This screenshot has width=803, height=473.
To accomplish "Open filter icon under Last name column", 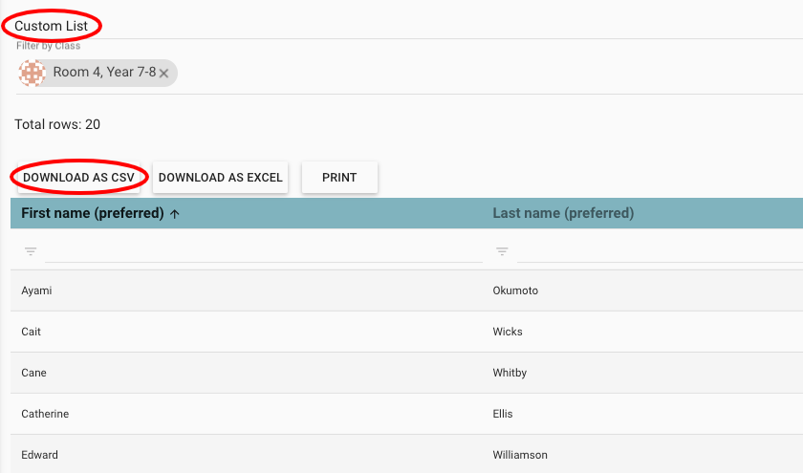I will (x=503, y=251).
